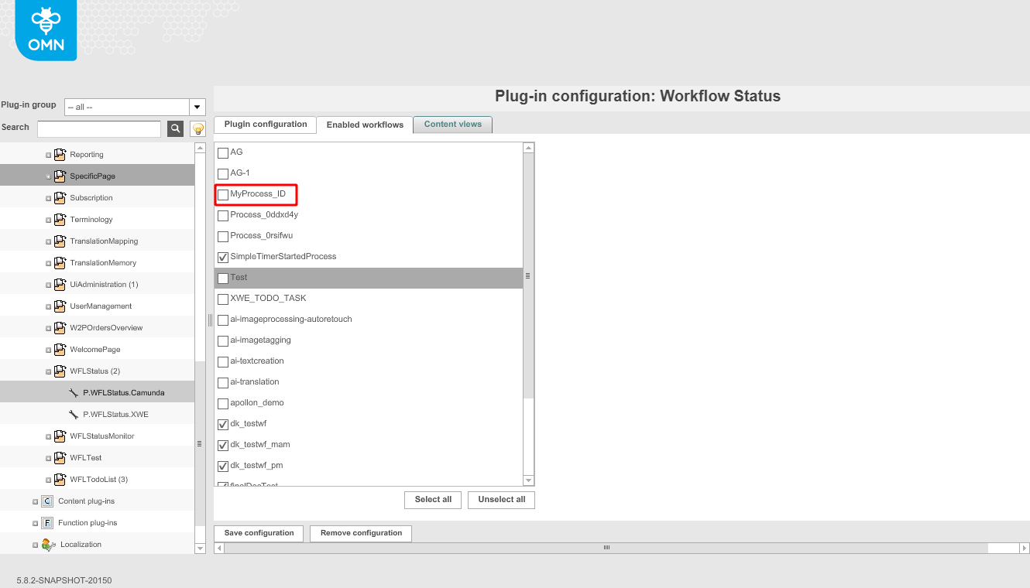Enable the MyProcess_ID workflow checkbox
Viewport: 1030px width, 588px height.
click(223, 194)
